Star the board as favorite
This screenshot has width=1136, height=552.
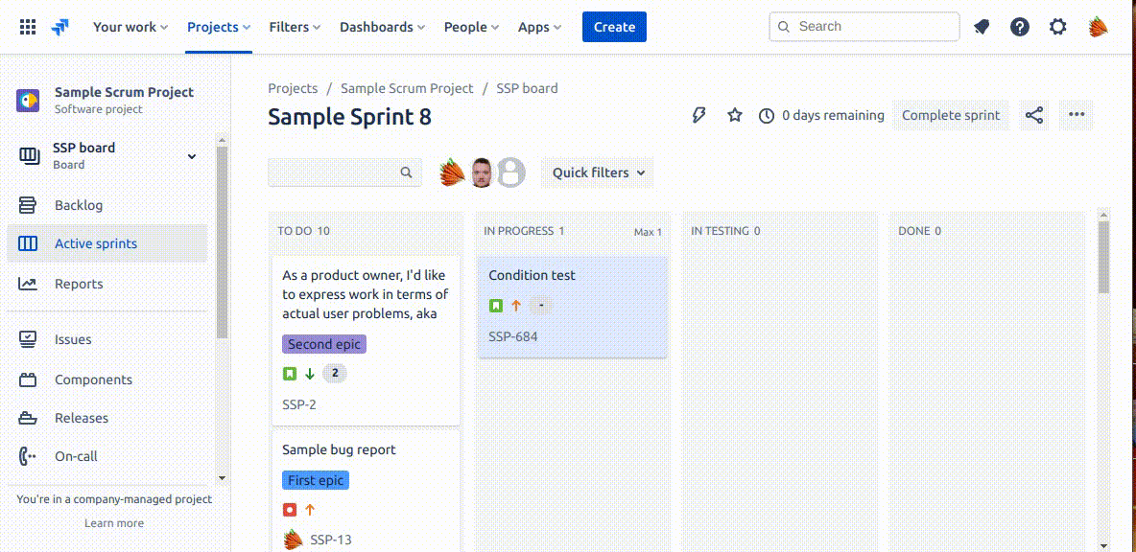click(x=735, y=115)
